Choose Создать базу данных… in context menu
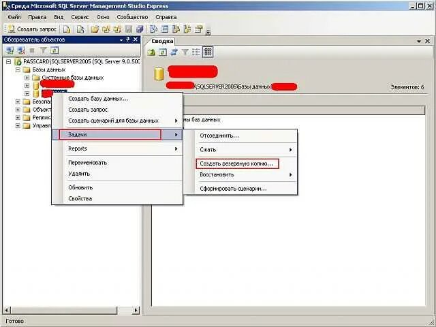The width and height of the screenshot is (436, 327). [x=118, y=99]
